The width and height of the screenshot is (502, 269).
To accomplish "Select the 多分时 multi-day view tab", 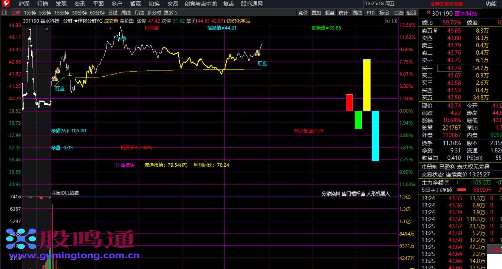I will pyautogui.click(x=154, y=13).
